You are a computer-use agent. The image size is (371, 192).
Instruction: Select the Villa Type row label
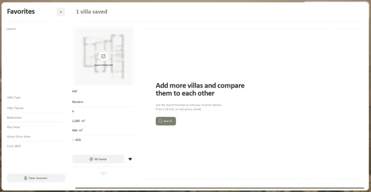(x=14, y=97)
